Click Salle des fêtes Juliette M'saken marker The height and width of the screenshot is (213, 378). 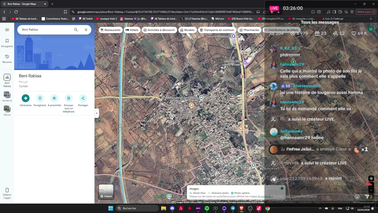coord(245,63)
